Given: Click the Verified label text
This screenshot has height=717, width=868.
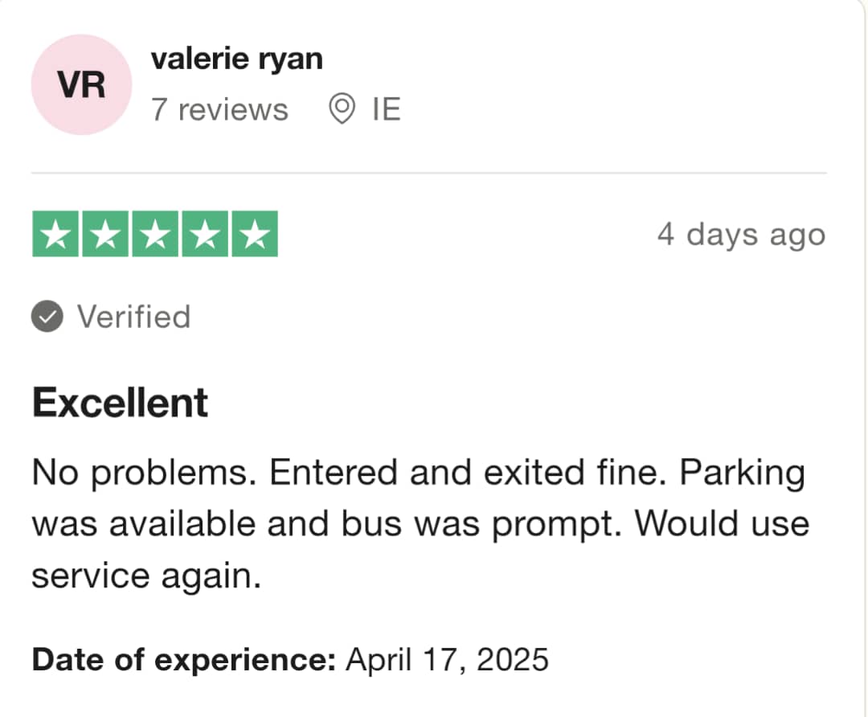Looking at the screenshot, I should [134, 317].
